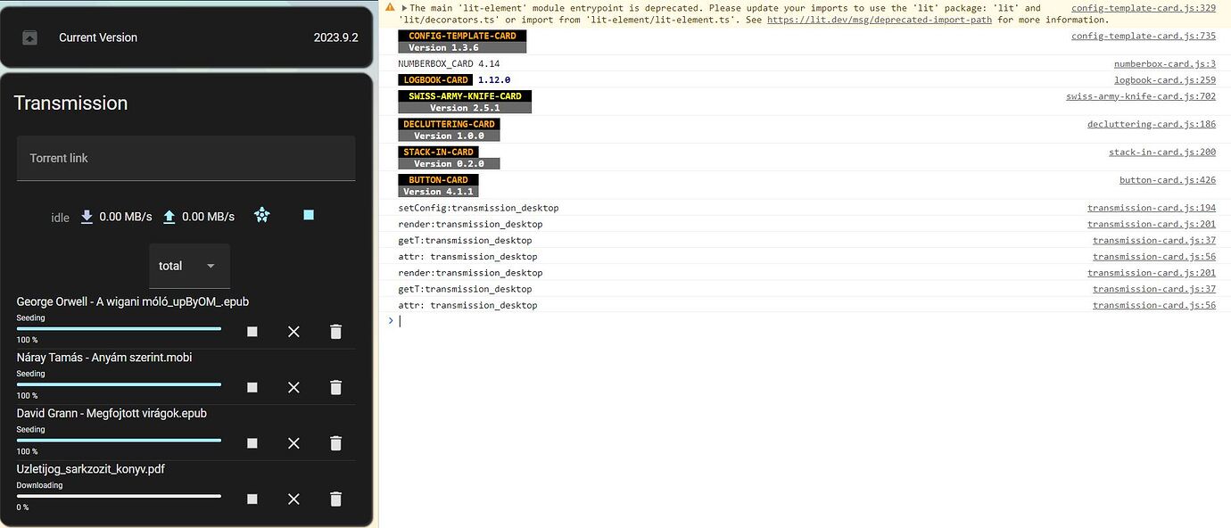Viewport: 1231px width, 528px height.
Task: Stop the Náray Tamás mobi torrent
Action: click(252, 387)
